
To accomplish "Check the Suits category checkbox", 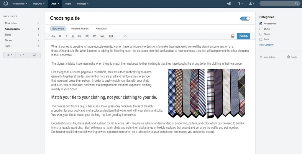I will coord(261,39).
